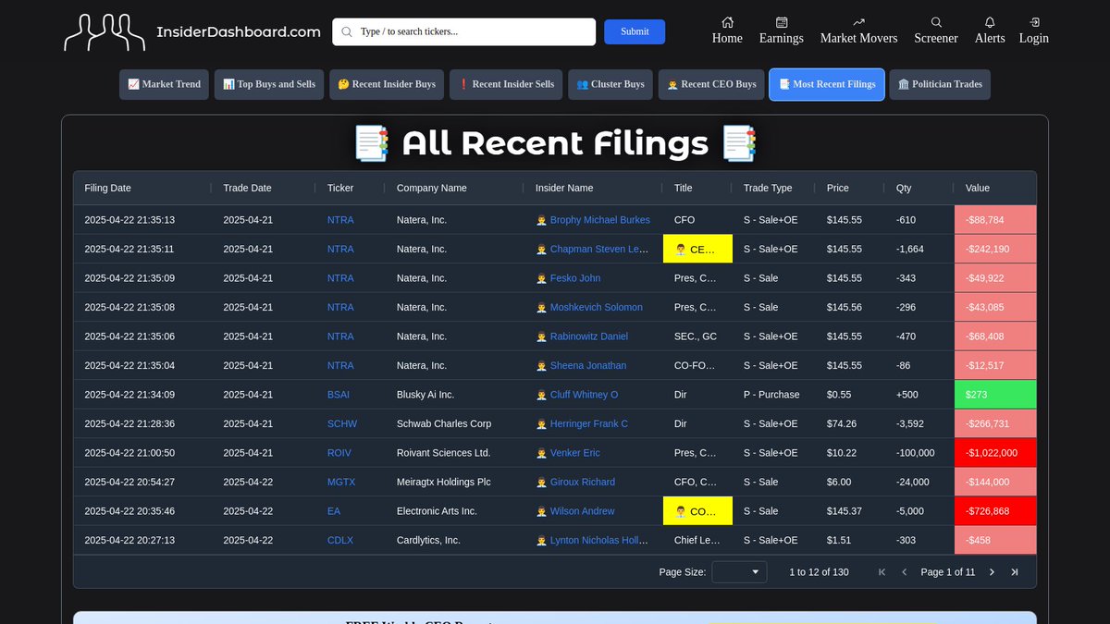The image size is (1110, 624).
Task: Open Alerts bell icon
Action: (990, 22)
